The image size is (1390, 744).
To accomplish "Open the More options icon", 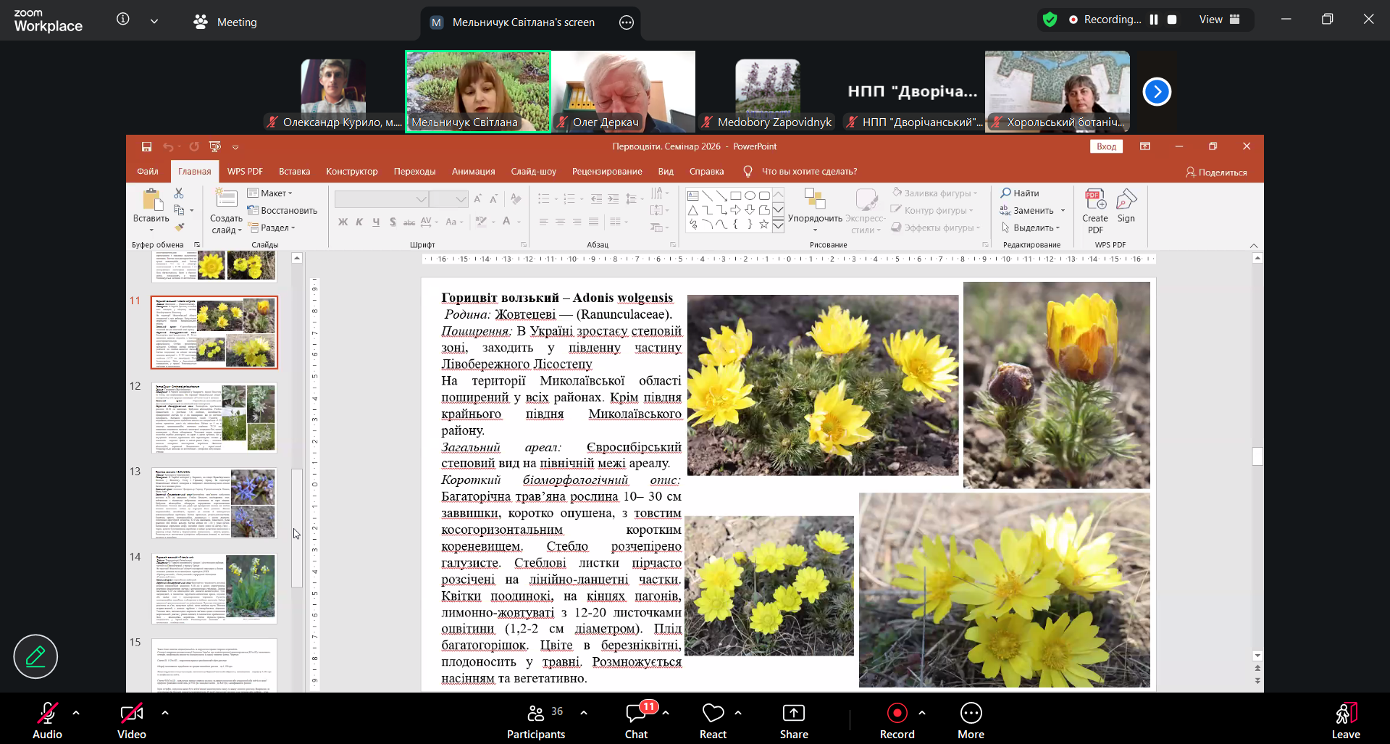I will pyautogui.click(x=971, y=714).
